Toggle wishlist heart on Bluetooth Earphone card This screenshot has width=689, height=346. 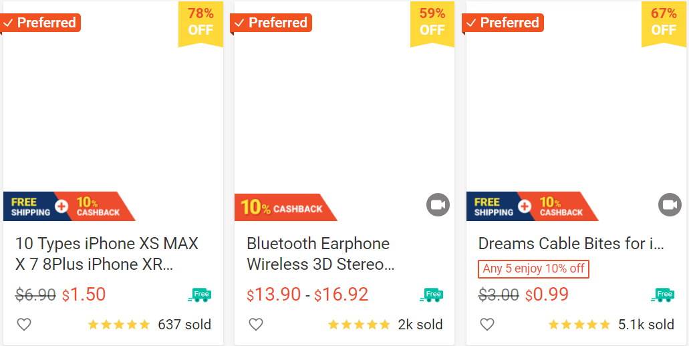pos(255,325)
